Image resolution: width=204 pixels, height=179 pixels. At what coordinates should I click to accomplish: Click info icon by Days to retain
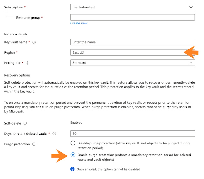54,133
